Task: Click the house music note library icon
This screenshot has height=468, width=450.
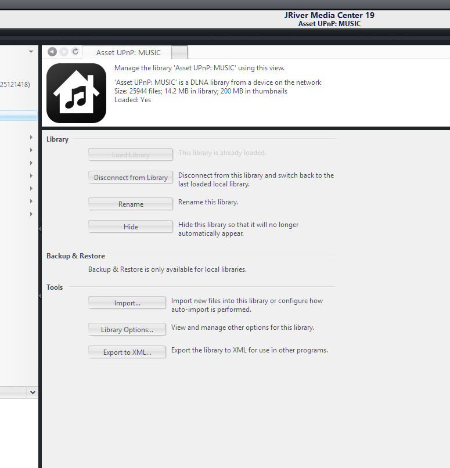Action: (76, 93)
